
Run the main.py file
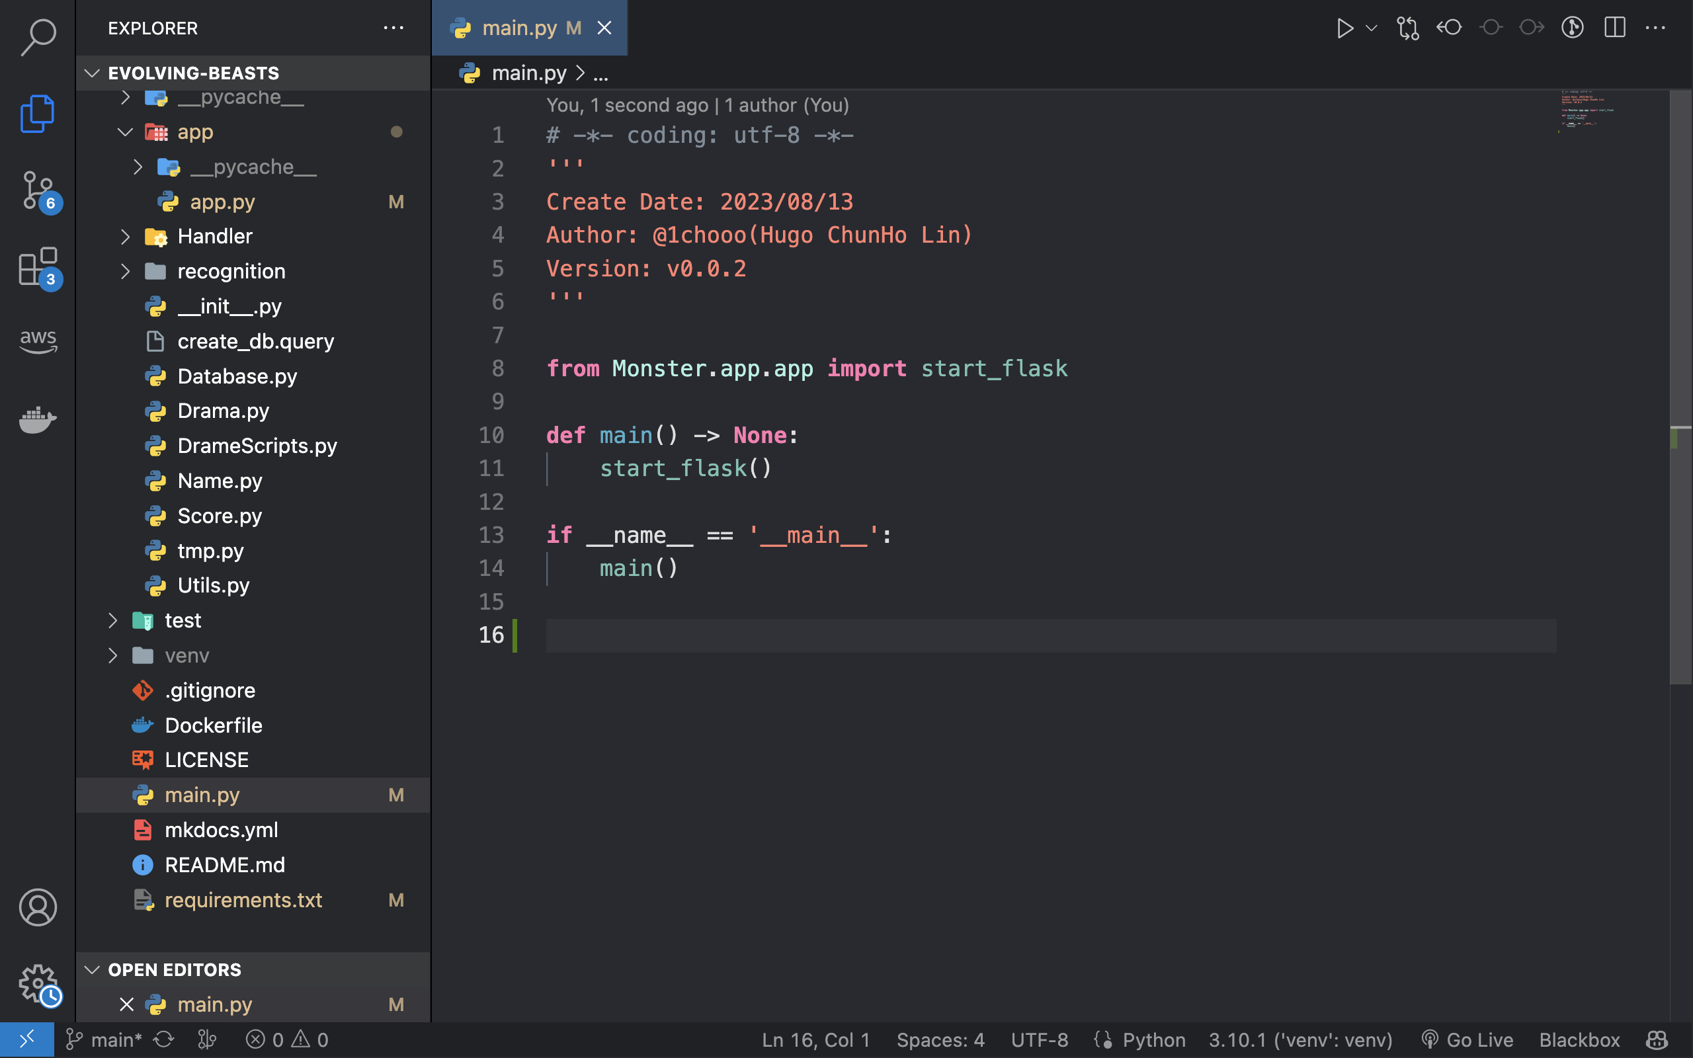point(1344,28)
